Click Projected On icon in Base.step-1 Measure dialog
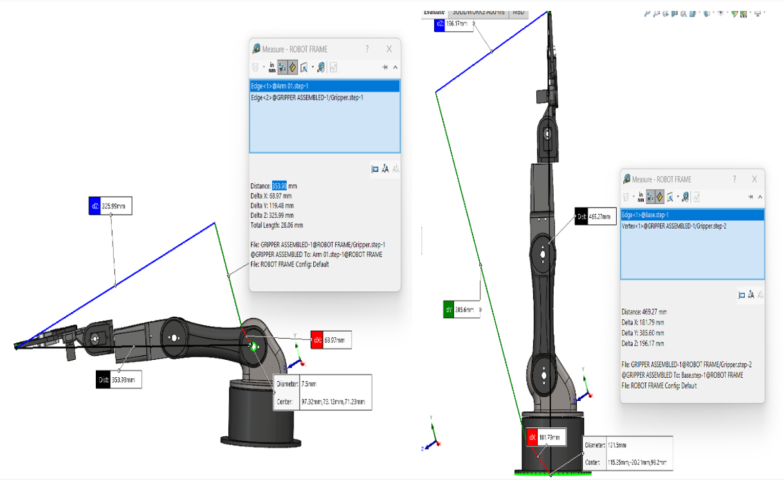This screenshot has width=784, height=480. [x=670, y=197]
